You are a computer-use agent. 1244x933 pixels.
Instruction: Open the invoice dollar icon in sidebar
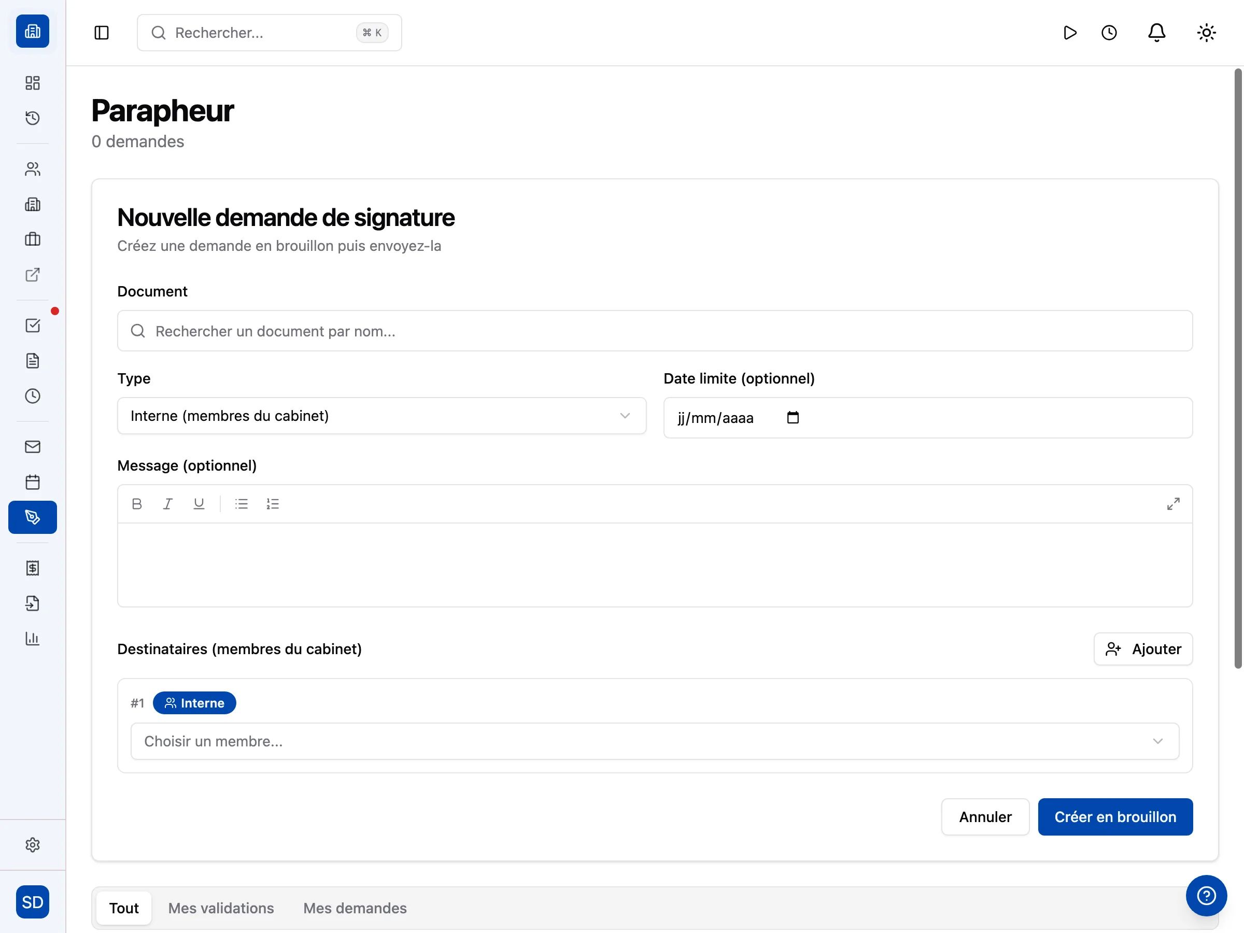(33, 568)
